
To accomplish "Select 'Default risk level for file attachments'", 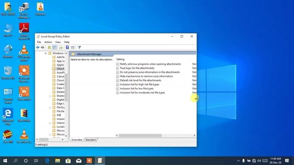I will point(140,81).
